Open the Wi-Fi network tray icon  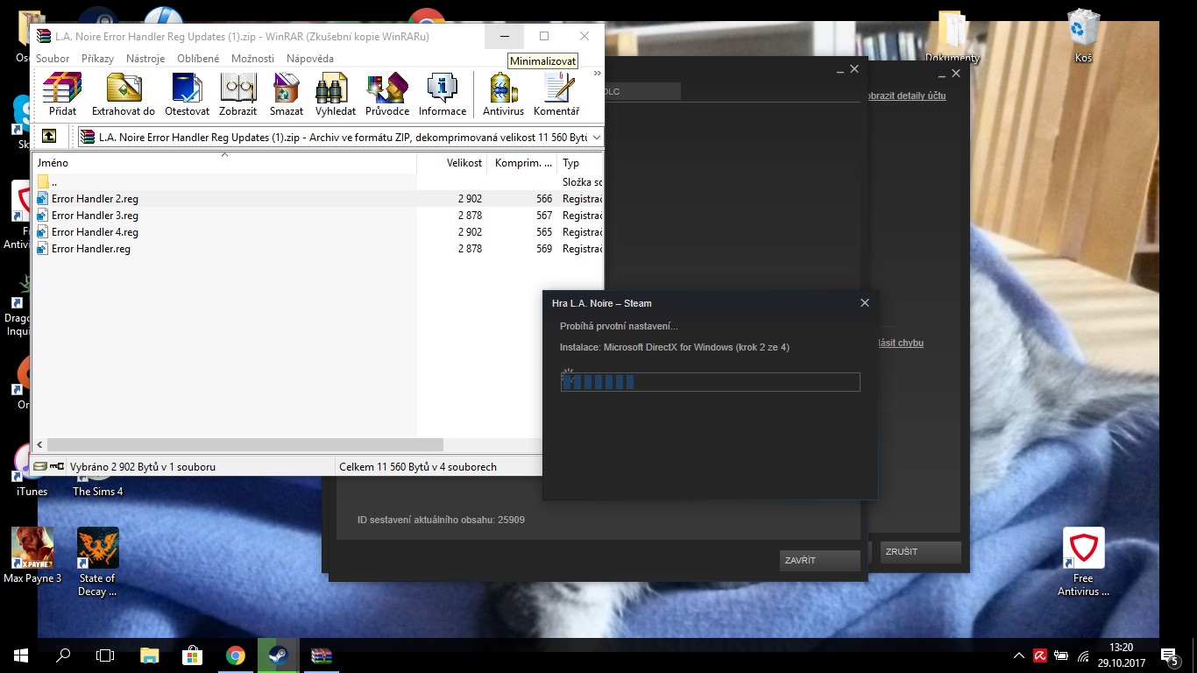tap(1083, 655)
